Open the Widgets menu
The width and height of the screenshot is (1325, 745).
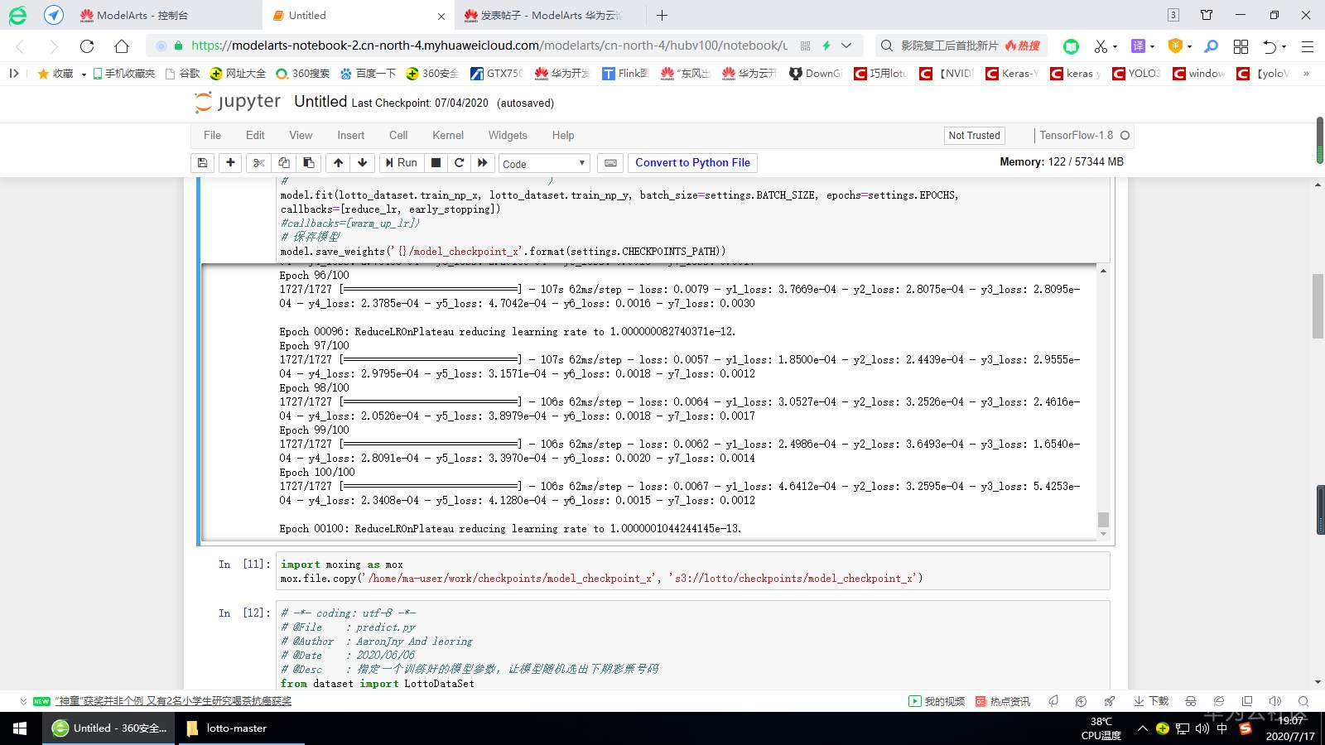pyautogui.click(x=508, y=136)
